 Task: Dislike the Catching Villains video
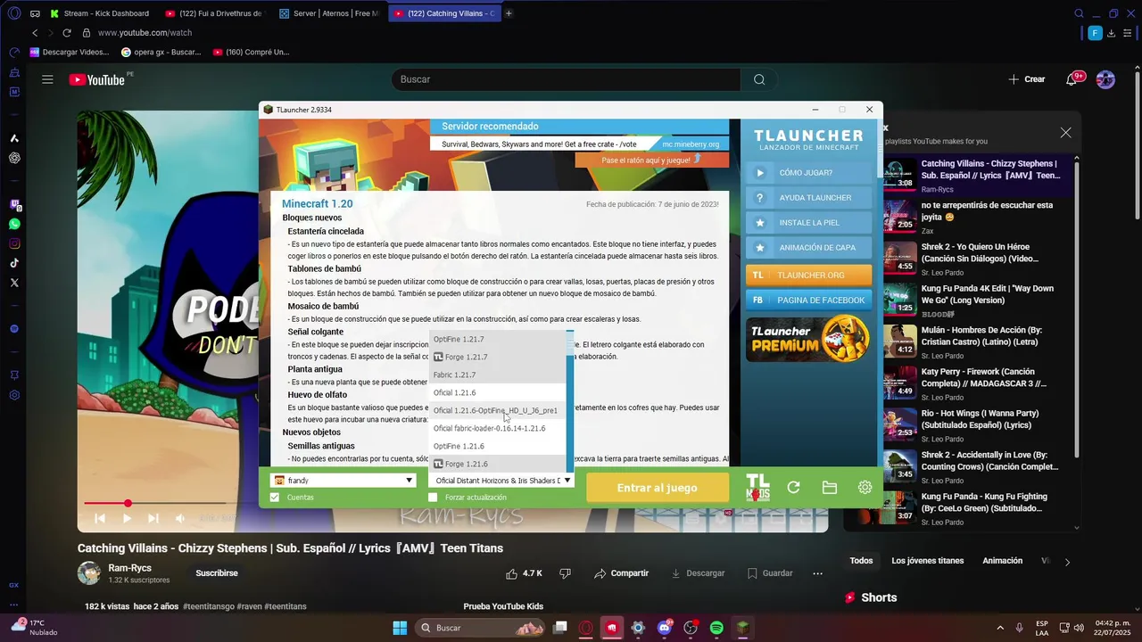[x=564, y=573]
